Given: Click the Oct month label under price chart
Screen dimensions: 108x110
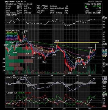Looking at the screenshot, I should click(x=90, y=75).
